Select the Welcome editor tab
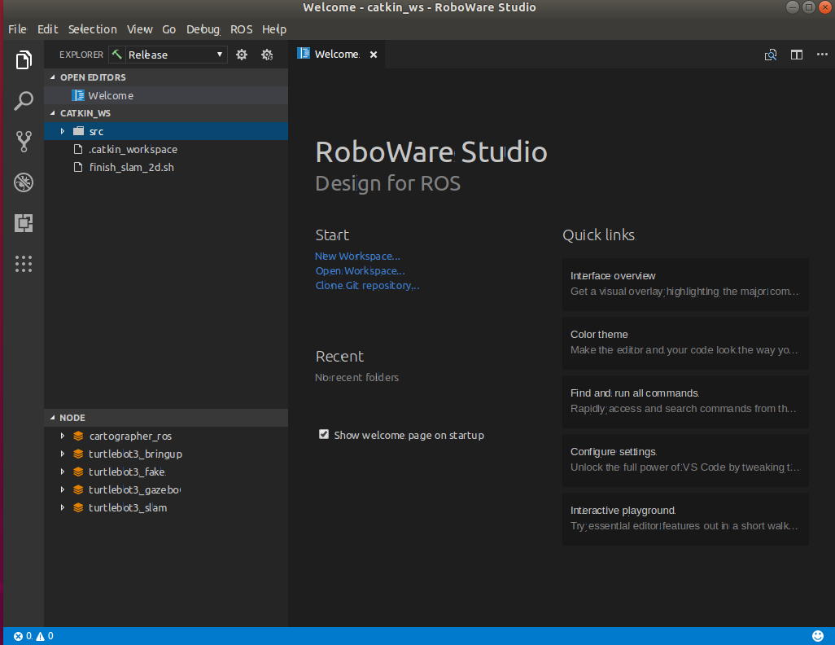 (x=338, y=55)
